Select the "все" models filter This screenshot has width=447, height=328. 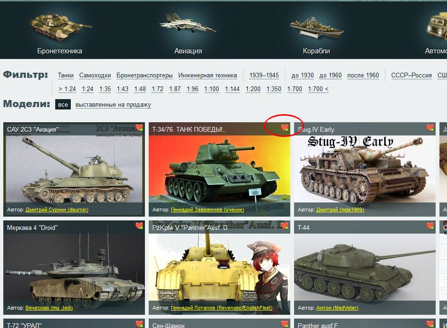63,105
